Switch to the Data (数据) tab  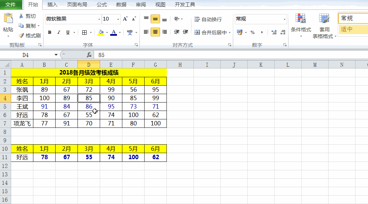(121, 4)
